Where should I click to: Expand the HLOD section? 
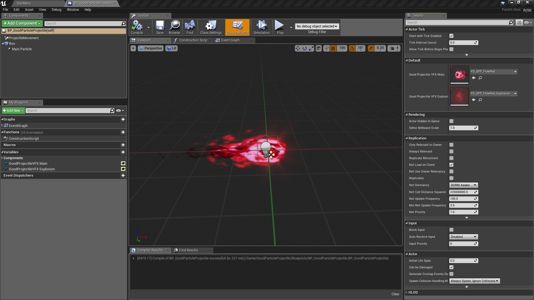[x=413, y=292]
